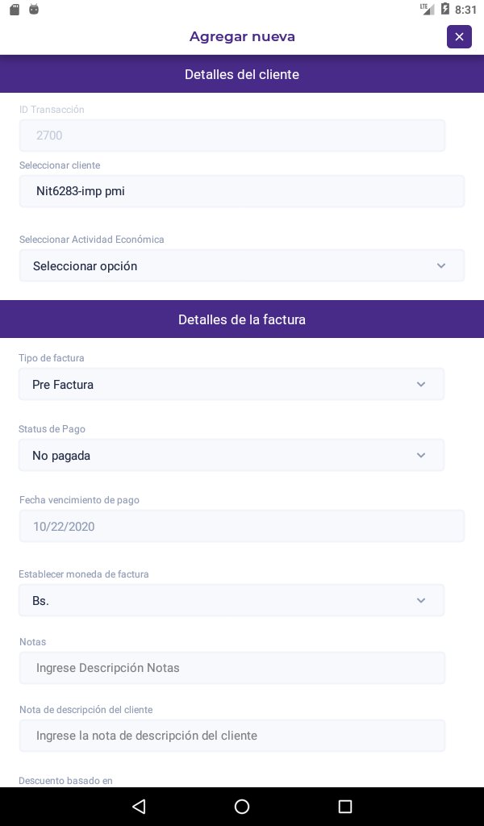Expand Seleccionar Actividad Económica dropdown
The image size is (484, 826).
pos(242,265)
